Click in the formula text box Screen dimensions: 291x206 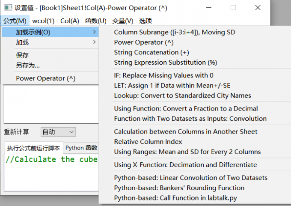click(x=51, y=104)
